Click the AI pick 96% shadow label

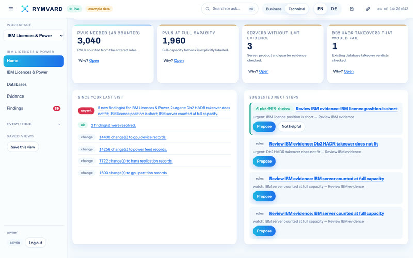pos(273,109)
